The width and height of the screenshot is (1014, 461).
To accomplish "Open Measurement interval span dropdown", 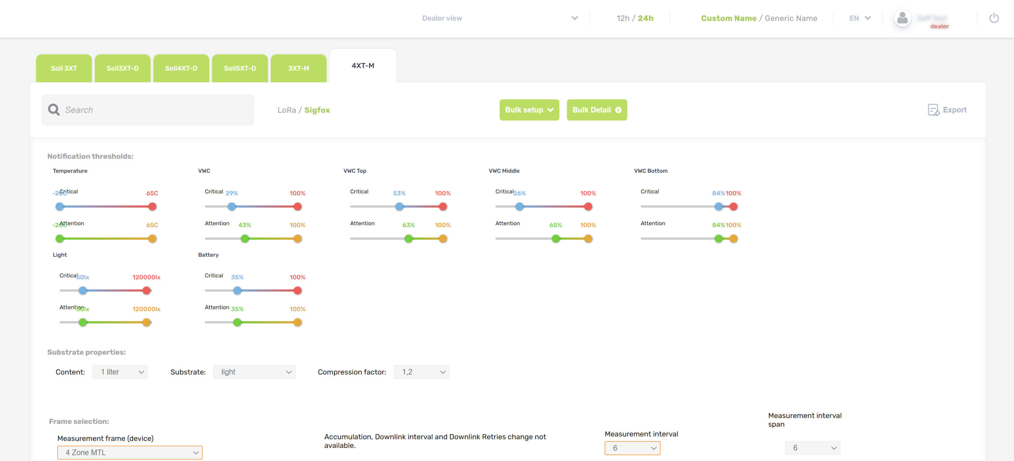I will pyautogui.click(x=813, y=448).
